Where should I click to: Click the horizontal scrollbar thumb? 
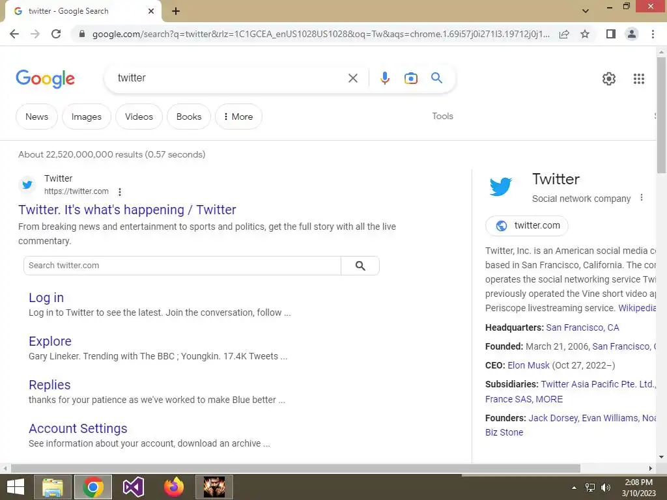(x=296, y=468)
